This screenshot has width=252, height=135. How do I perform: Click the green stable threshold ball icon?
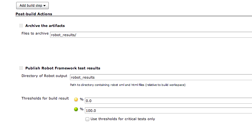coord(76,110)
